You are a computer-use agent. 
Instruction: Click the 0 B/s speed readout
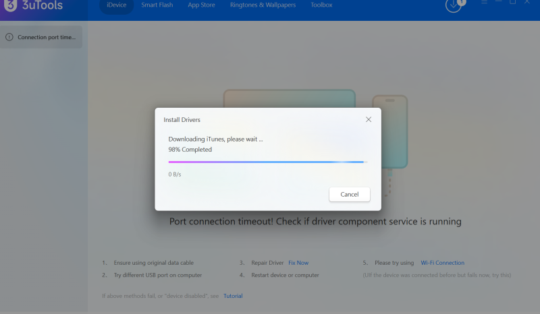click(175, 175)
